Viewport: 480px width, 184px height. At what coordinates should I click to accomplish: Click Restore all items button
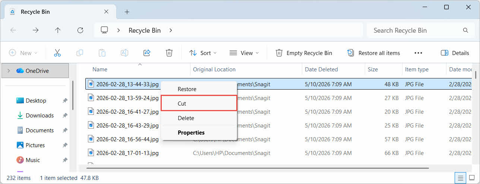coord(373,53)
